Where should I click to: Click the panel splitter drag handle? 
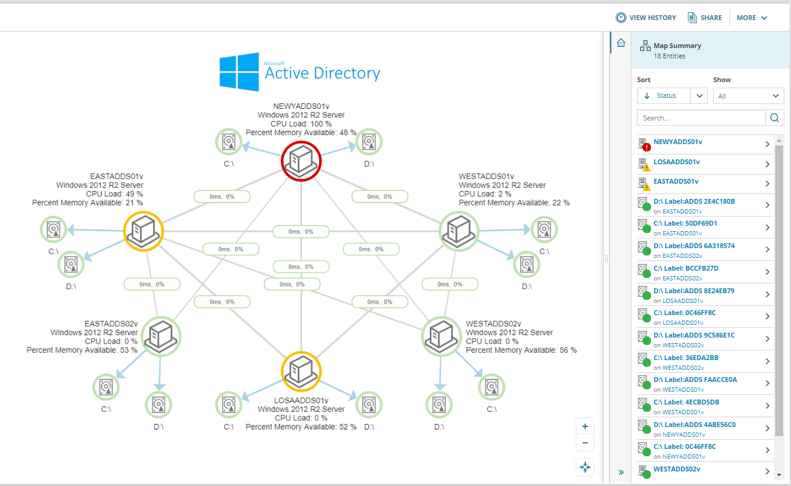(606, 259)
